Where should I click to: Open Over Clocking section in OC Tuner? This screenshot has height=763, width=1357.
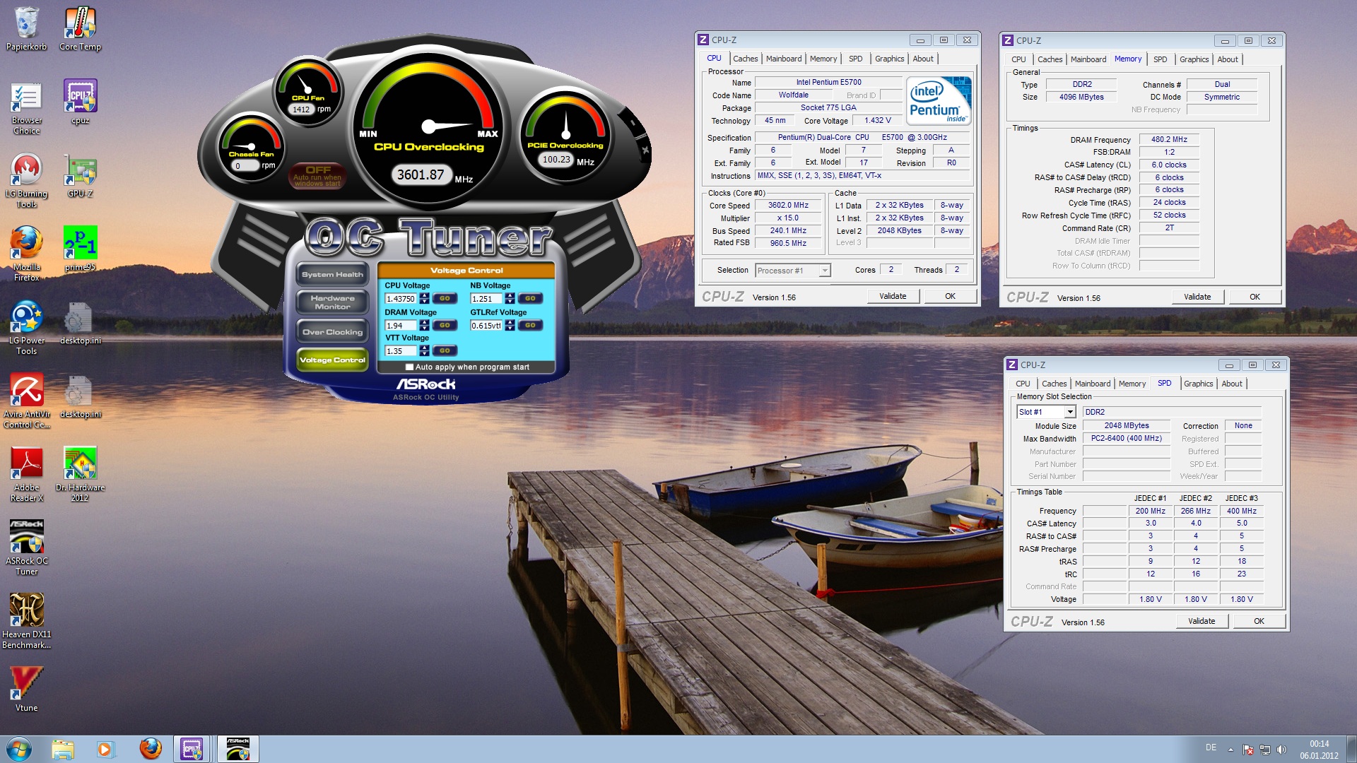click(332, 332)
